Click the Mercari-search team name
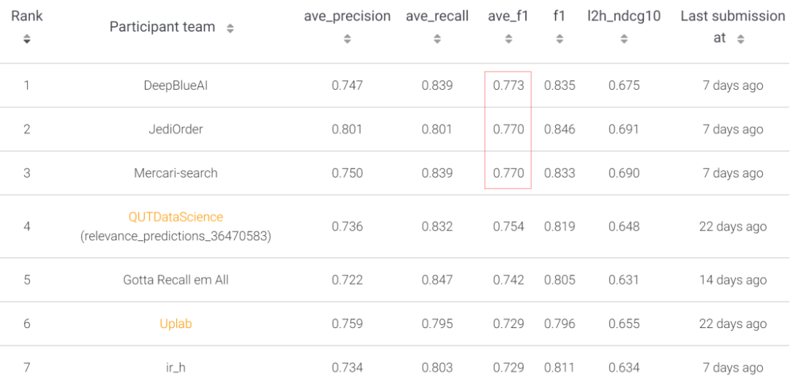790x385 pixels. [x=176, y=173]
